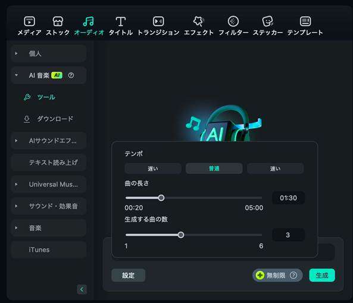353x303 pixels.
Task: Click the 曲の長さ label
Action: (137, 183)
